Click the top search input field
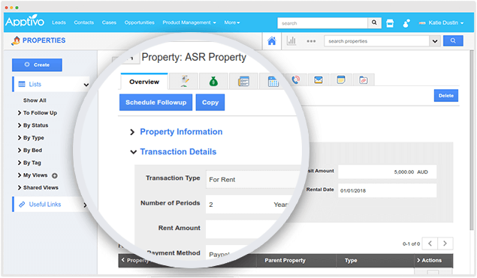 click(322, 22)
